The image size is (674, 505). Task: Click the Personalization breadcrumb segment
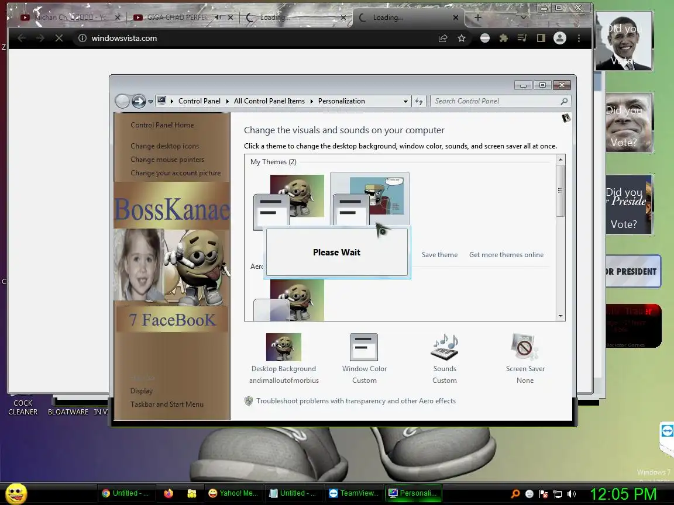coord(341,101)
